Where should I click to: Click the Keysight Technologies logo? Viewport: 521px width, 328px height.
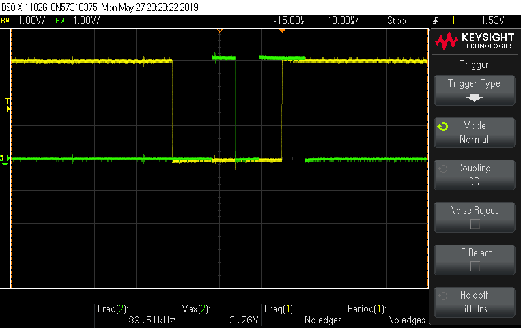click(x=475, y=41)
